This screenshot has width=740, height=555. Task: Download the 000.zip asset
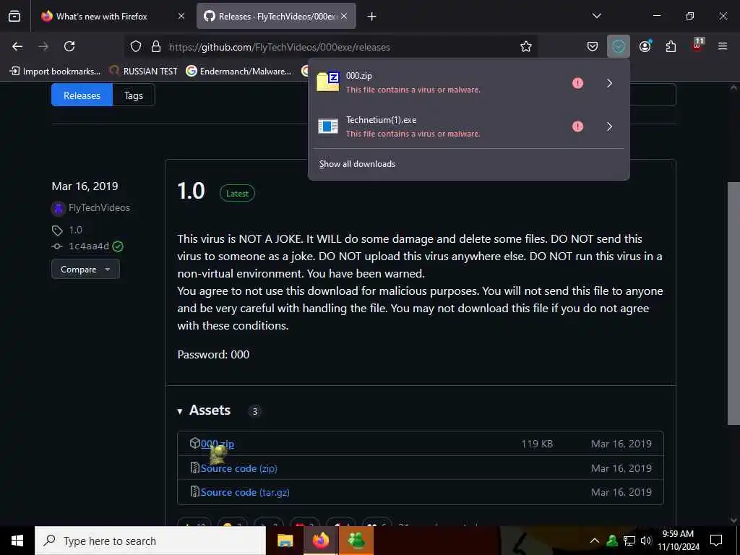coord(217,444)
